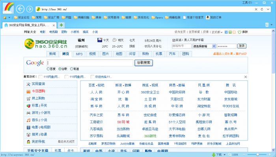
Task: Open a new tab with the plus button
Action: pyautogui.click(x=61, y=25)
